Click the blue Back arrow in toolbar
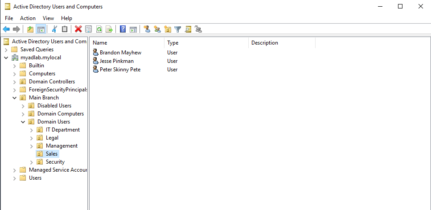This screenshot has height=210, width=431. pyautogui.click(x=6, y=29)
